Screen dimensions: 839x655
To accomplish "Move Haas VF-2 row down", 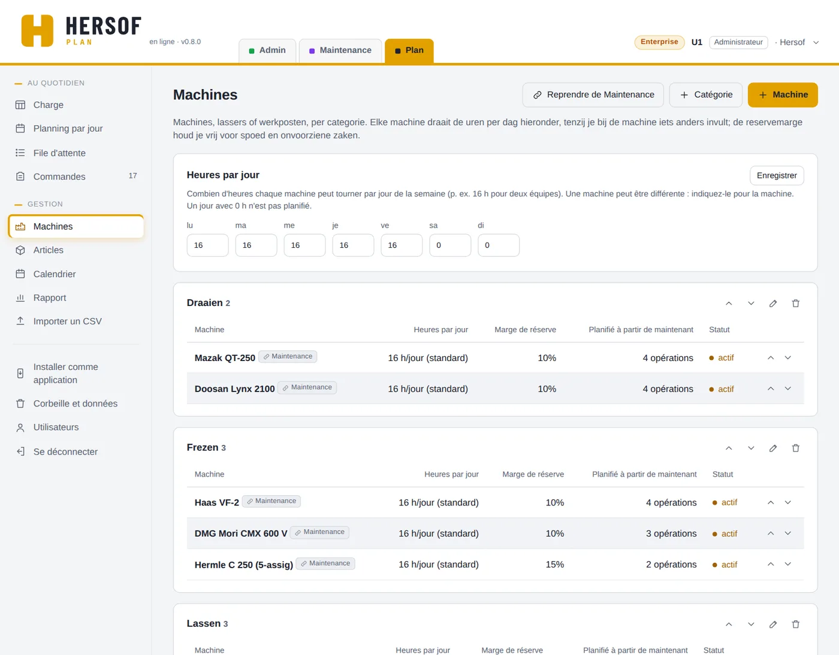I will (788, 502).
